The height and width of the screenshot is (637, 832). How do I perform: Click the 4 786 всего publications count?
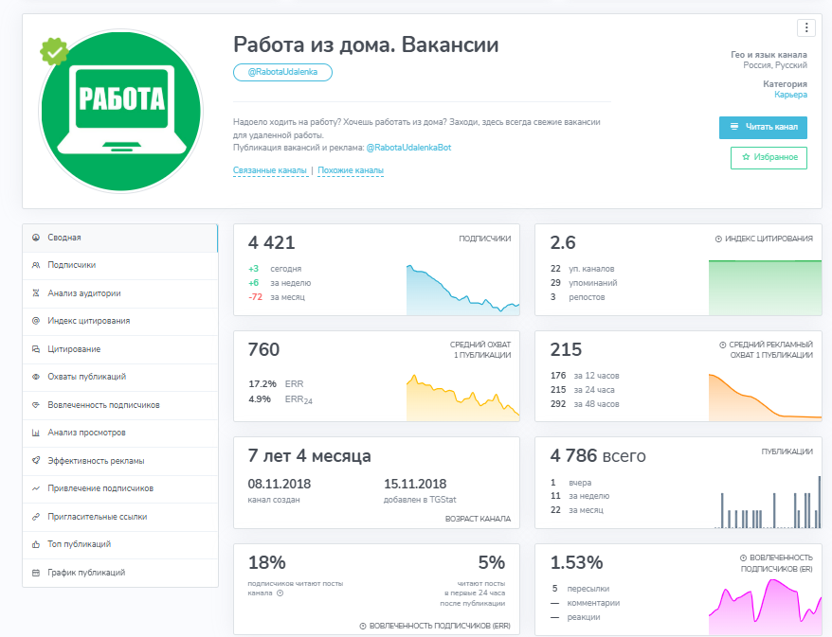click(x=598, y=456)
